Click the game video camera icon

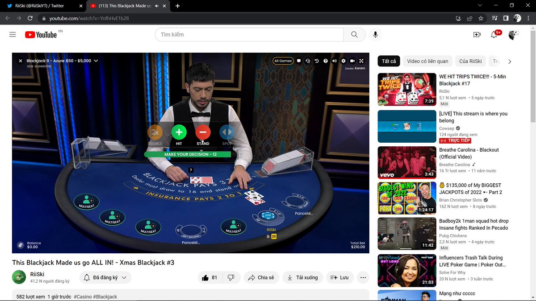(x=352, y=61)
